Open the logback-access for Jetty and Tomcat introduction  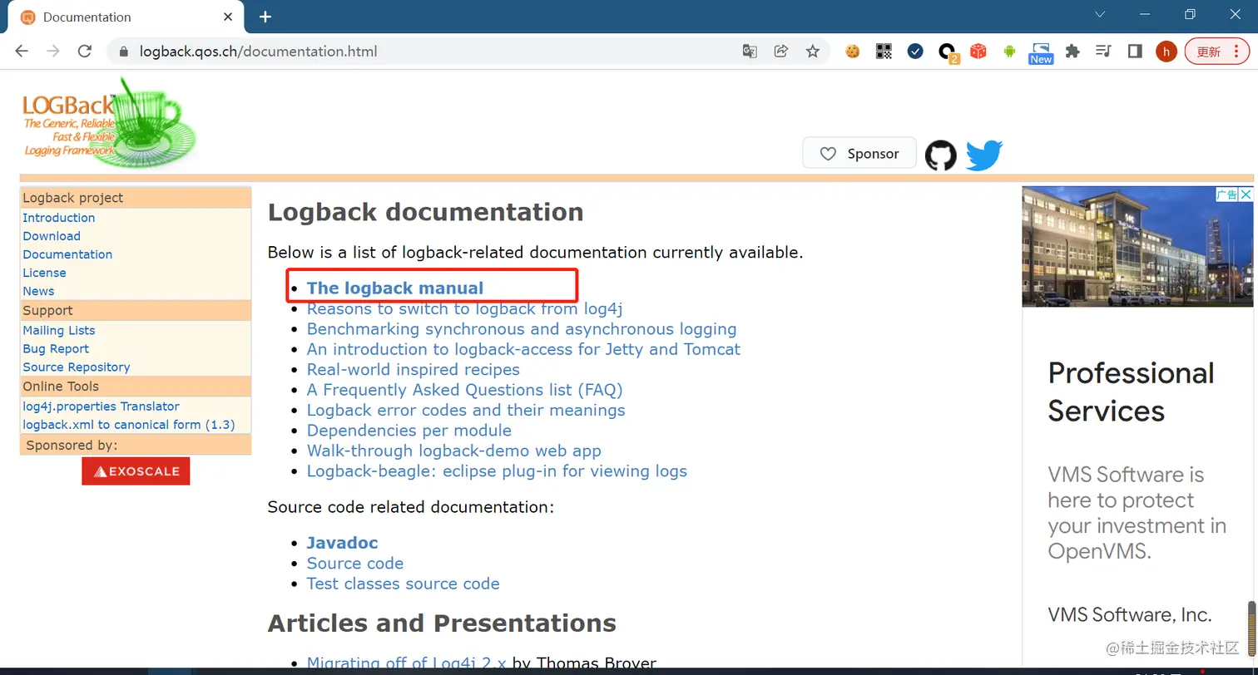(x=523, y=349)
